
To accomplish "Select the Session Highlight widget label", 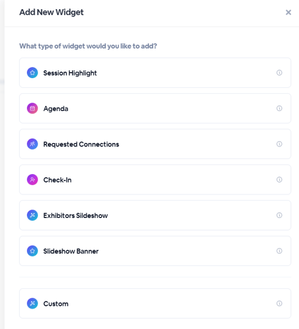I will [x=70, y=73].
